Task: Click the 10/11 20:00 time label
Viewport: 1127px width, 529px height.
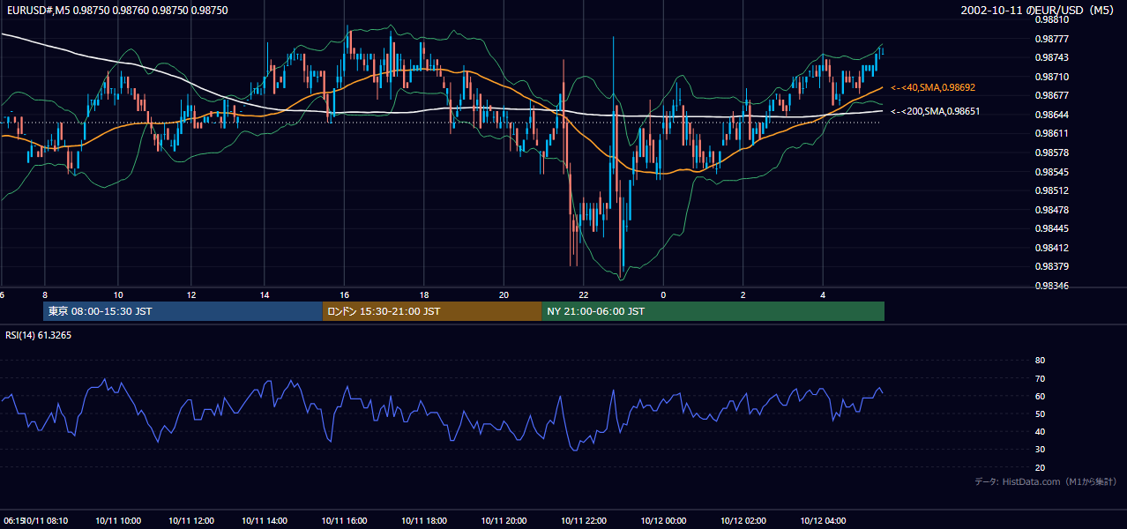Action: (x=504, y=521)
